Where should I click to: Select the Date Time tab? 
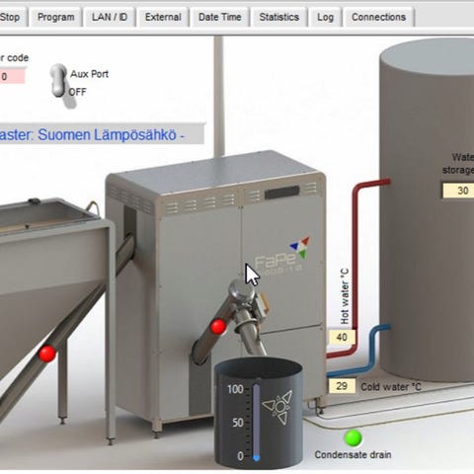219,17
